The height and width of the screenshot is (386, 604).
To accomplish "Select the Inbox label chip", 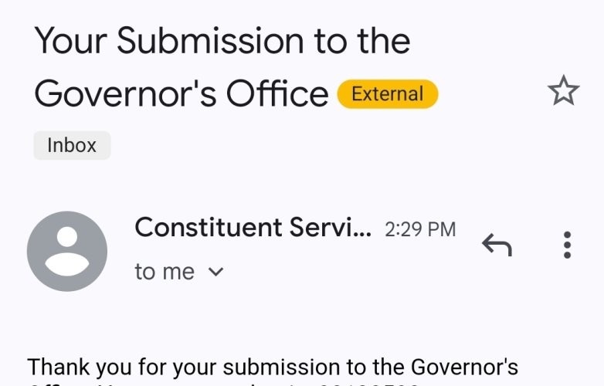I will click(x=72, y=145).
